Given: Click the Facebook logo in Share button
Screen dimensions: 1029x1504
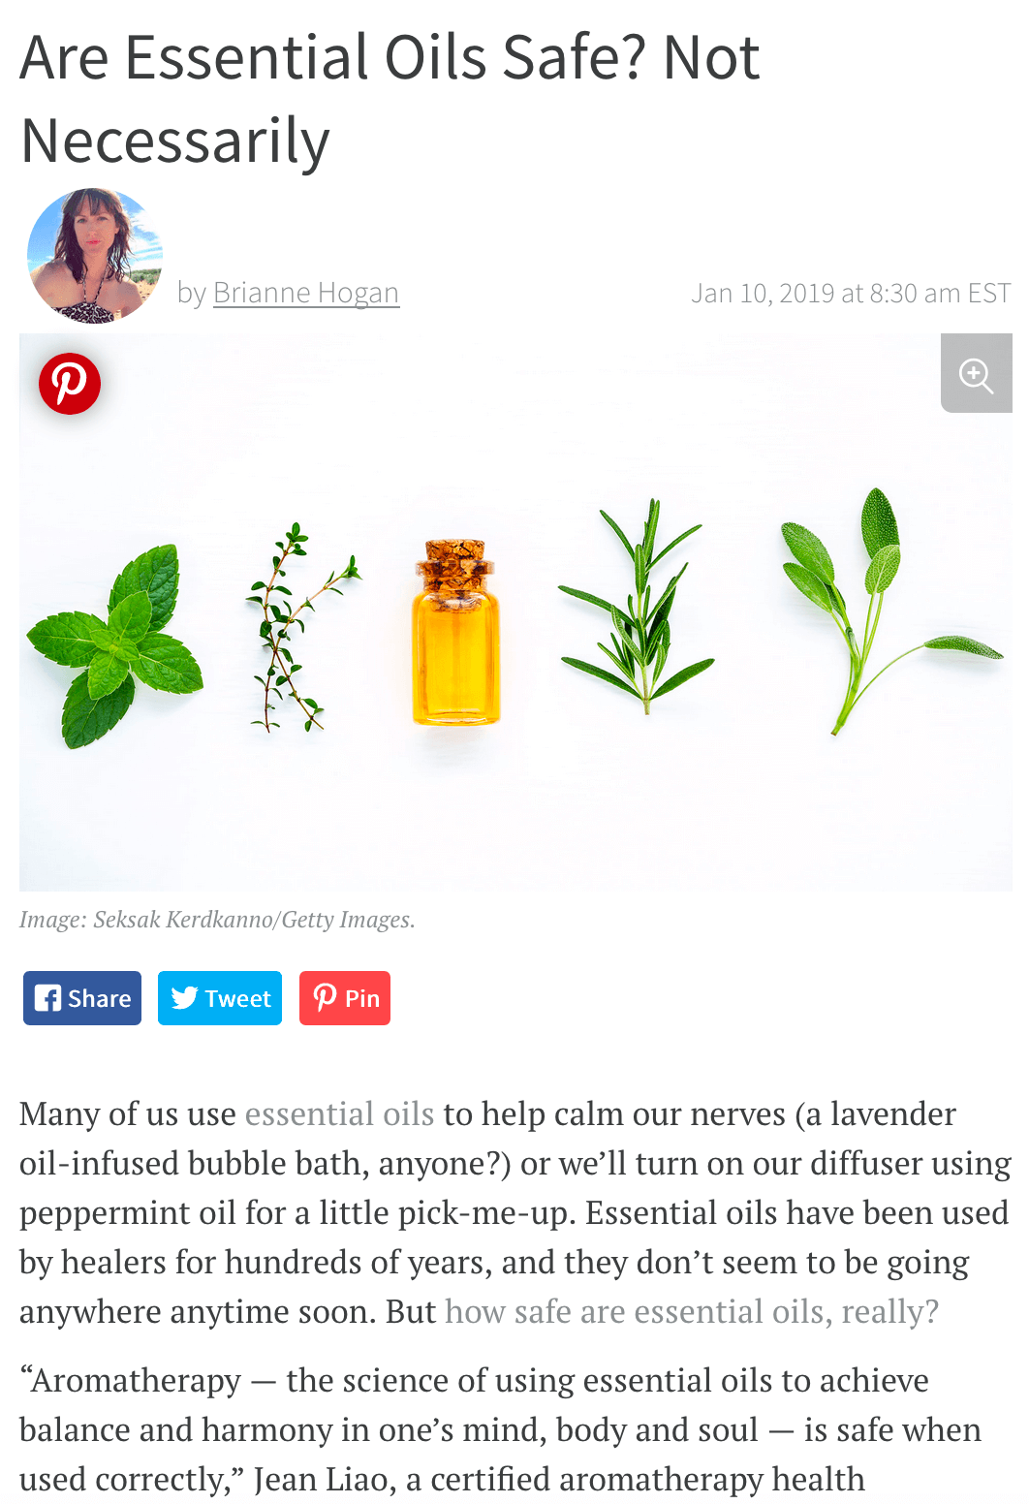Looking at the screenshot, I should click(x=47, y=998).
